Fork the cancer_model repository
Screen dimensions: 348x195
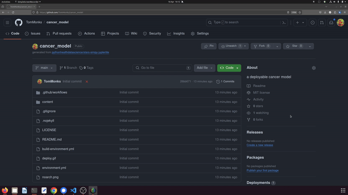coord(262,46)
